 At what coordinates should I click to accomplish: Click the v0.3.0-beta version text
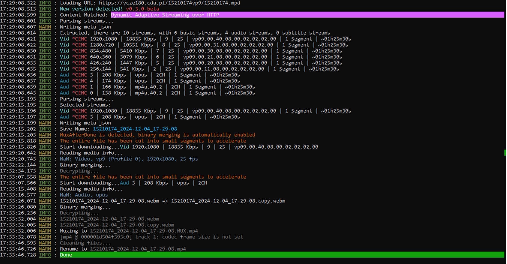point(143,9)
